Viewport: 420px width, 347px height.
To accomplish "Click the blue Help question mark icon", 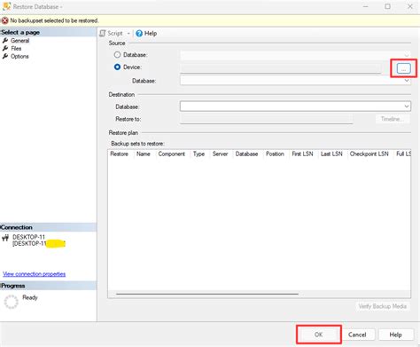I will pyautogui.click(x=139, y=34).
